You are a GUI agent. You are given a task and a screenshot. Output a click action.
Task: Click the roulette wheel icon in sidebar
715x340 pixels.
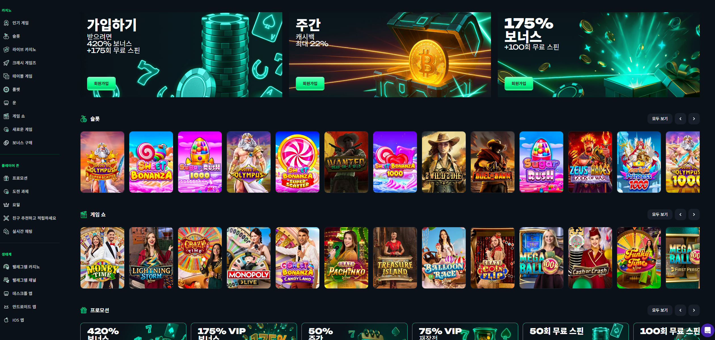click(6, 90)
